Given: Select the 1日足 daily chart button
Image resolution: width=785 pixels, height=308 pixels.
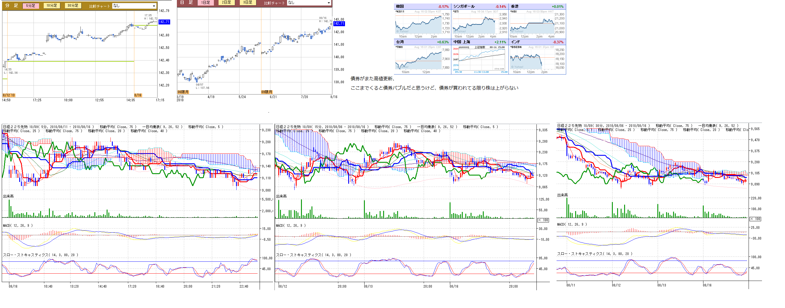Looking at the screenshot, I should coord(205,3).
